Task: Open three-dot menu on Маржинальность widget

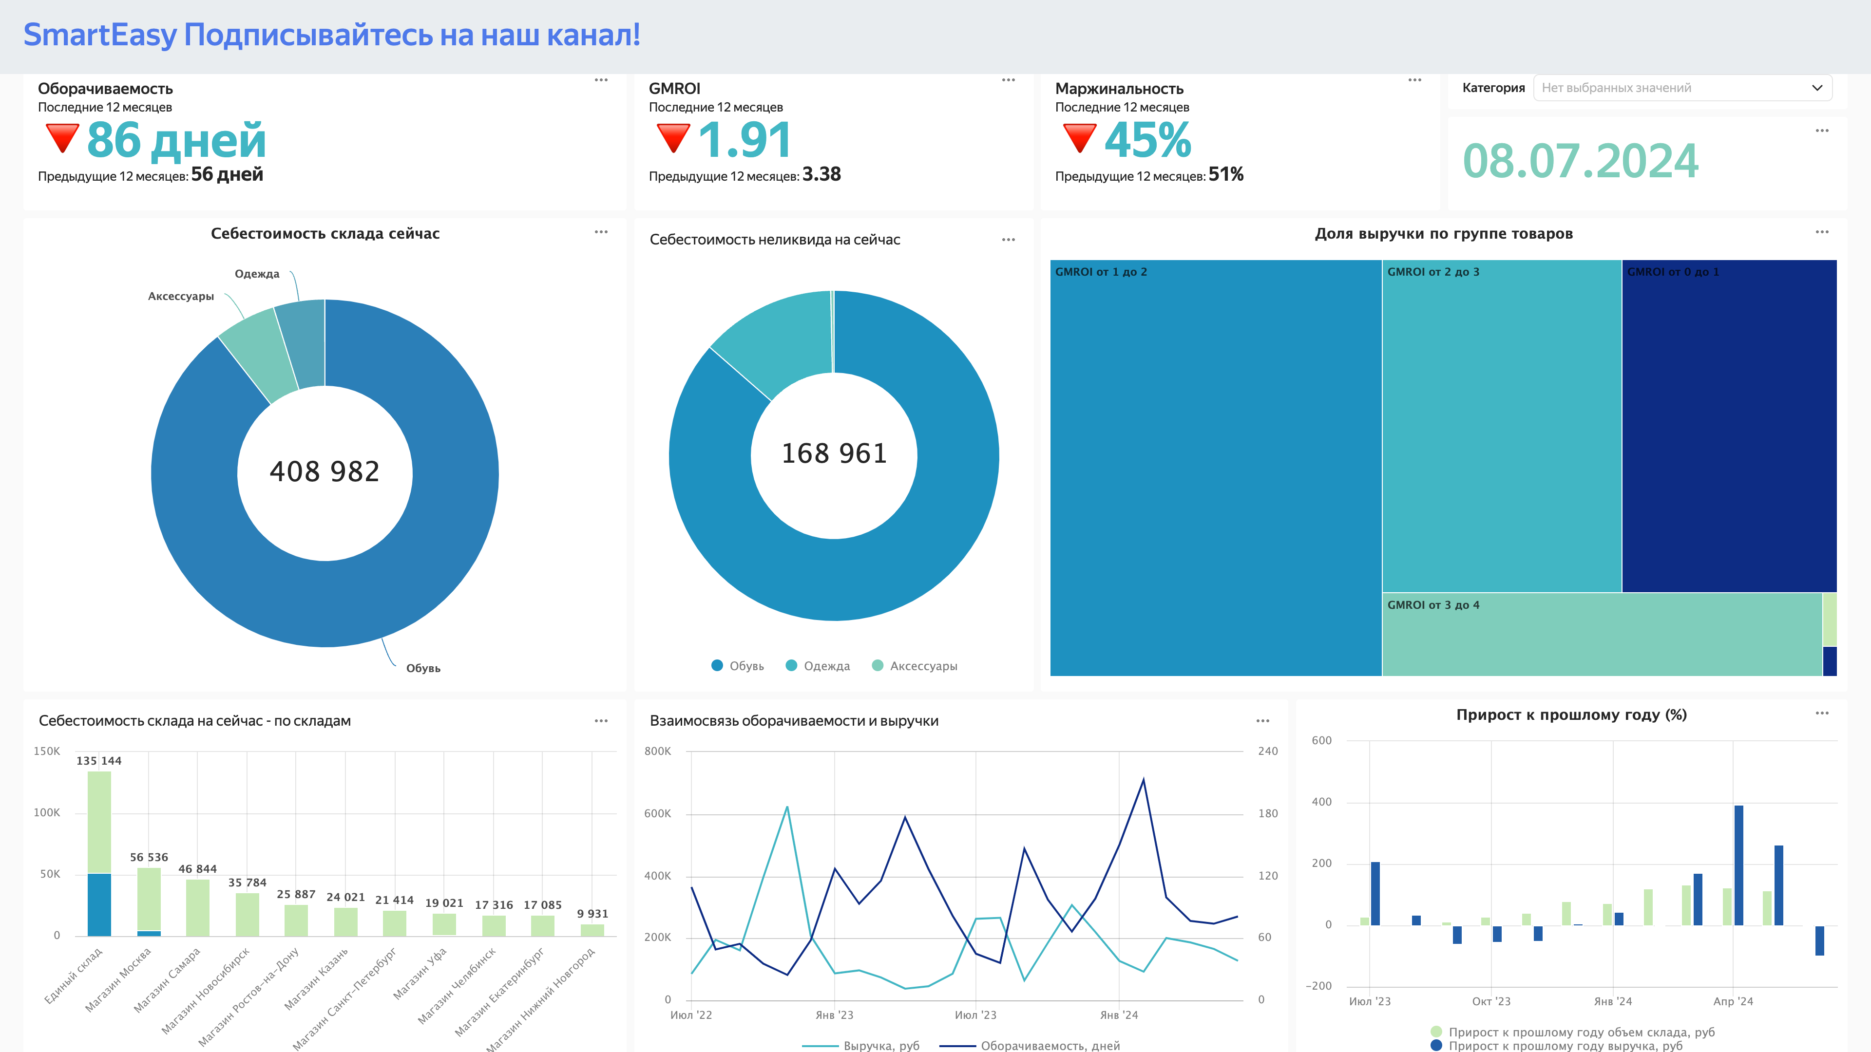Action: click(x=1414, y=80)
